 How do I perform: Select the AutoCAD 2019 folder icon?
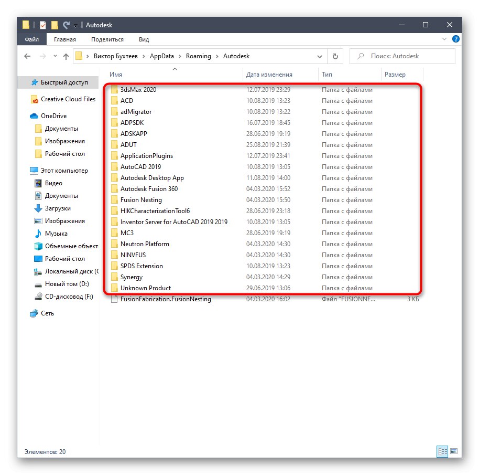(x=114, y=167)
